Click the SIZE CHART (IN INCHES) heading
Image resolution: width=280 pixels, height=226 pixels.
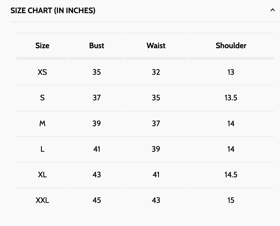tap(53, 11)
